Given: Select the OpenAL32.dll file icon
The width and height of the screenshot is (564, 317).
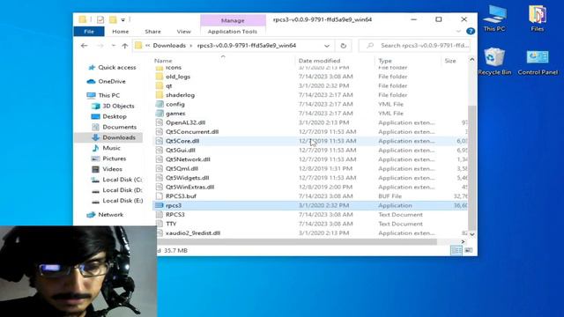Looking at the screenshot, I should [x=160, y=122].
